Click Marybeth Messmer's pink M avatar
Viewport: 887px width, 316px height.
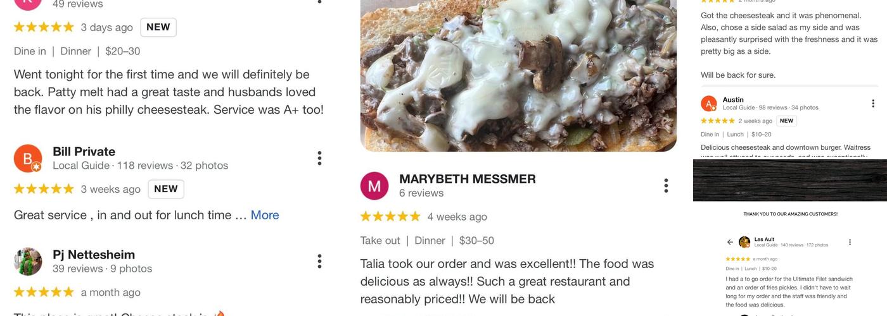374,186
